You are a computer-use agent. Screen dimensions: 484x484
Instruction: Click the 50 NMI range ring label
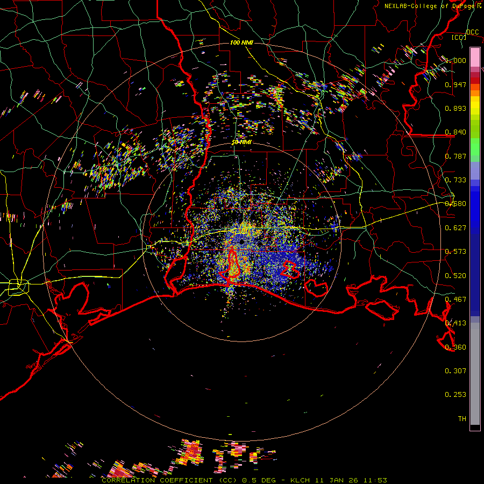241,143
